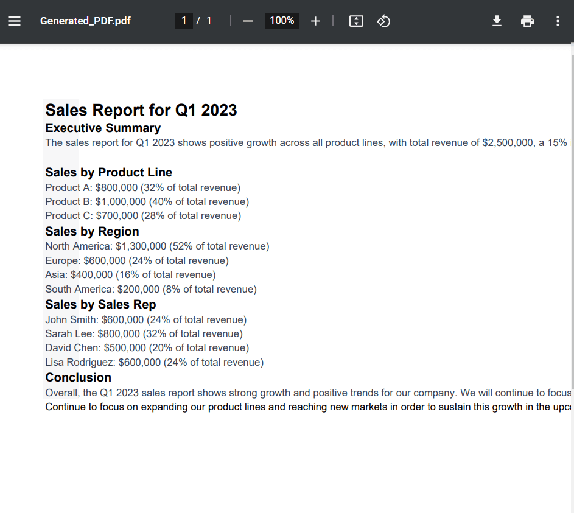Screen dimensions: 574x513
Task: Toggle the fit to page icon
Action: (x=356, y=21)
